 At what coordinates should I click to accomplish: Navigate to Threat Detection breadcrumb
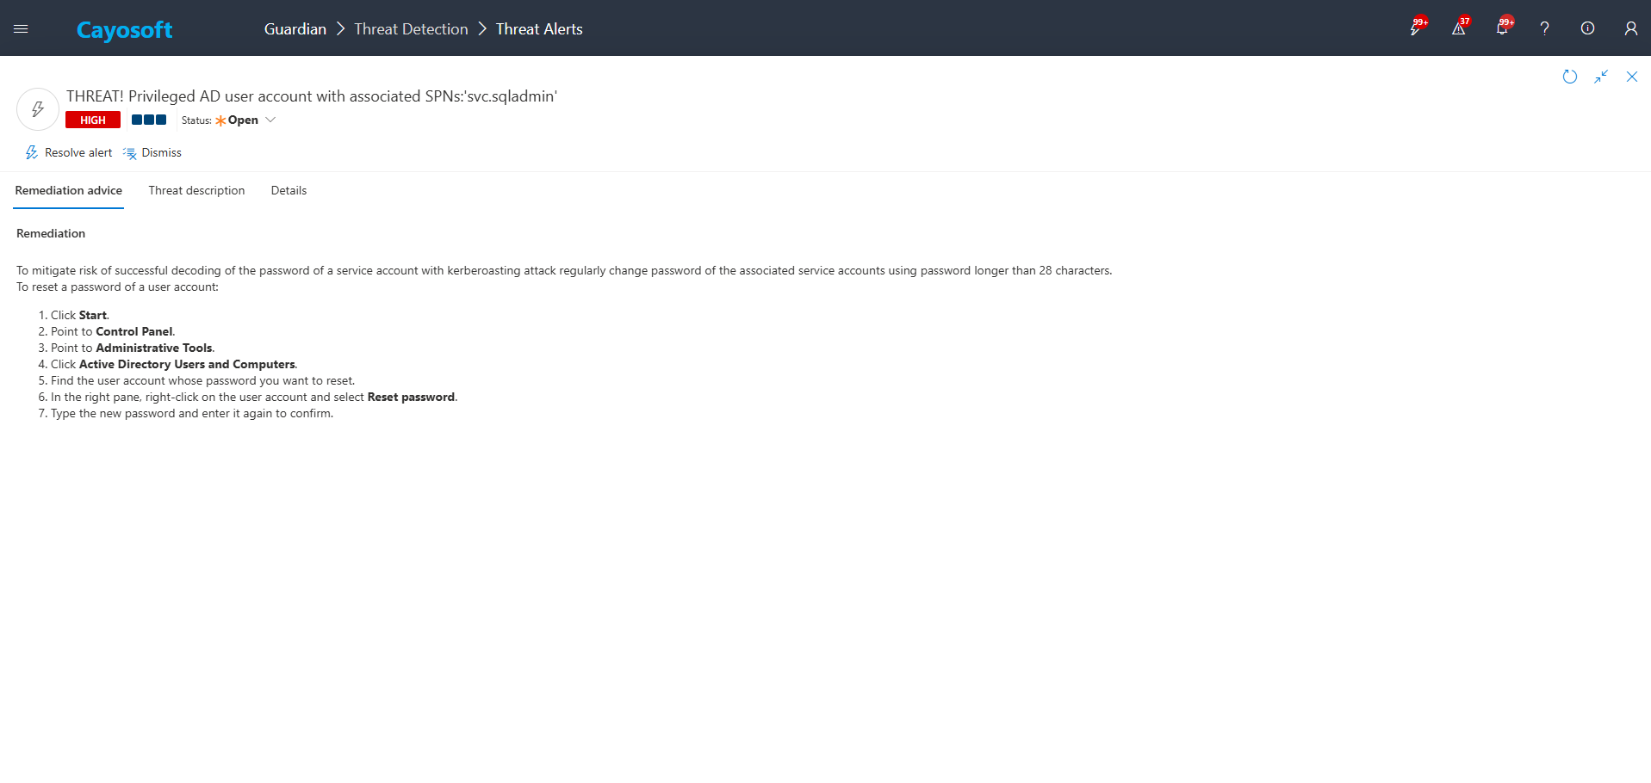tap(411, 29)
